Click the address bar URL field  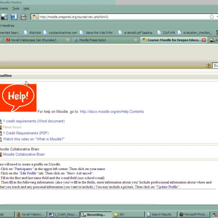coord(123,17)
